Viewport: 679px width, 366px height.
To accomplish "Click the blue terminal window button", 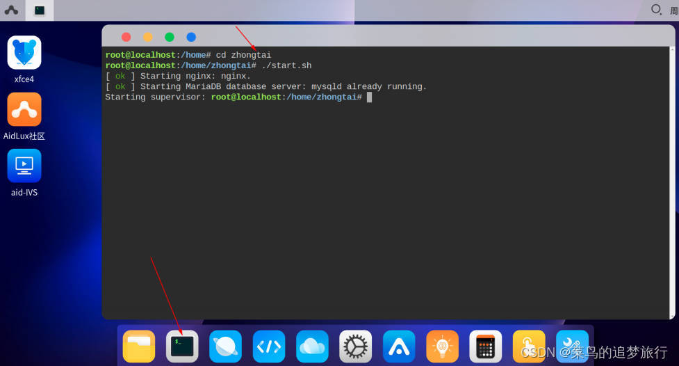I will (x=191, y=37).
